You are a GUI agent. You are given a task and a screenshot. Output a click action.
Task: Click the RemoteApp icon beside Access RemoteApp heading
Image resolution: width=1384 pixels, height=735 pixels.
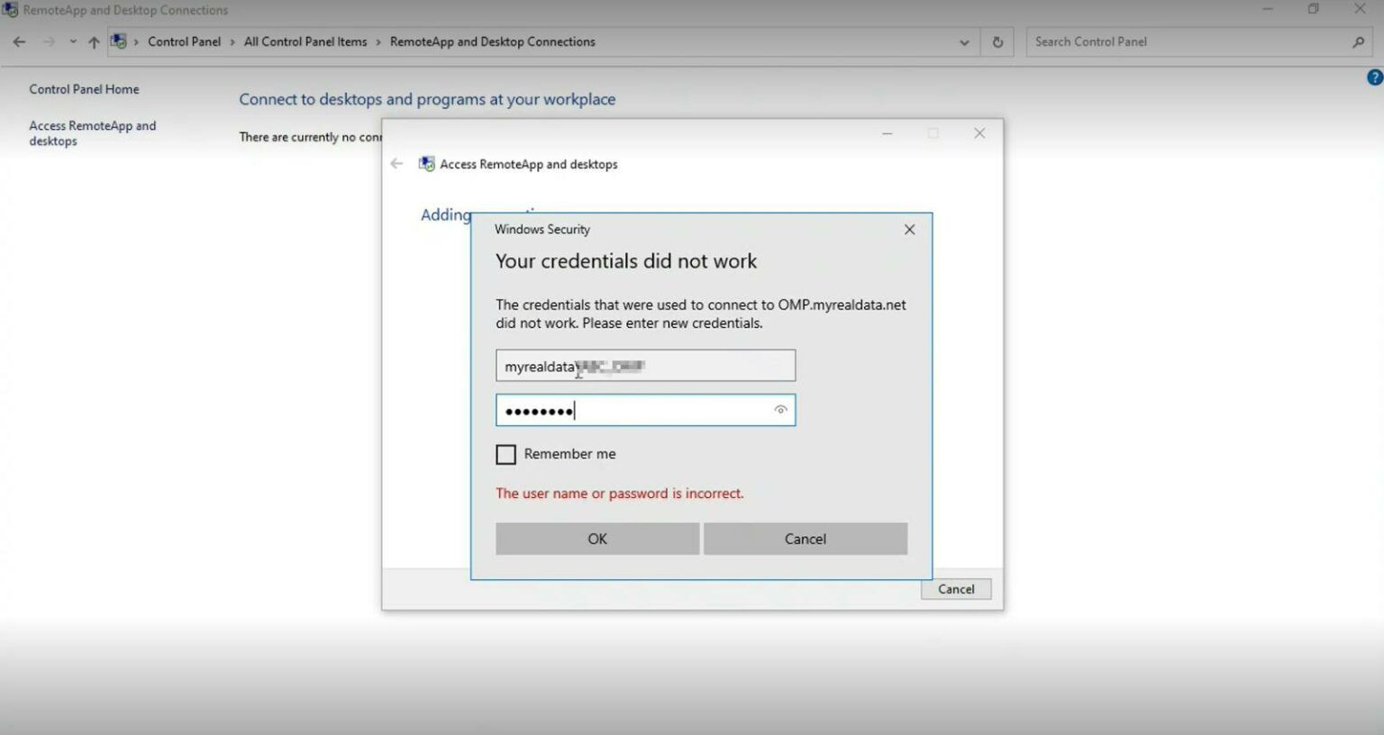coord(425,163)
